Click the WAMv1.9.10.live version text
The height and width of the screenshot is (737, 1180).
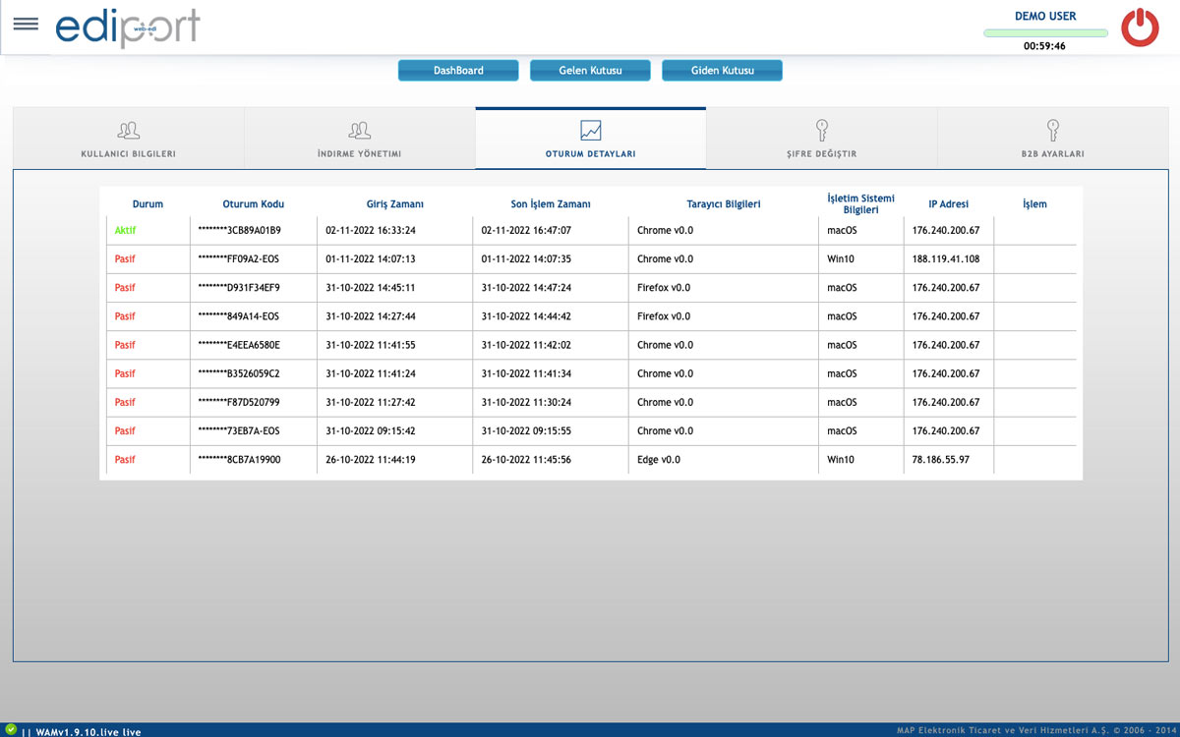pyautogui.click(x=88, y=731)
